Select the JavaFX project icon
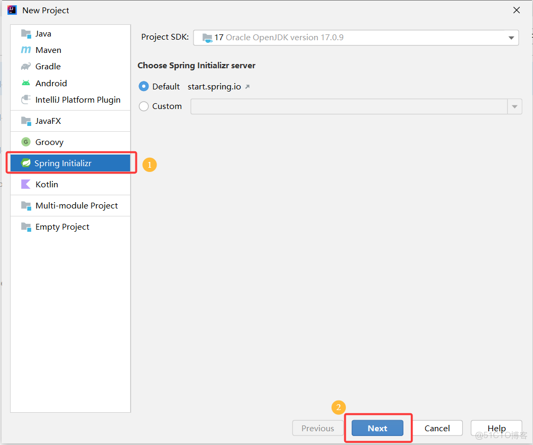The height and width of the screenshot is (445, 533). click(25, 121)
